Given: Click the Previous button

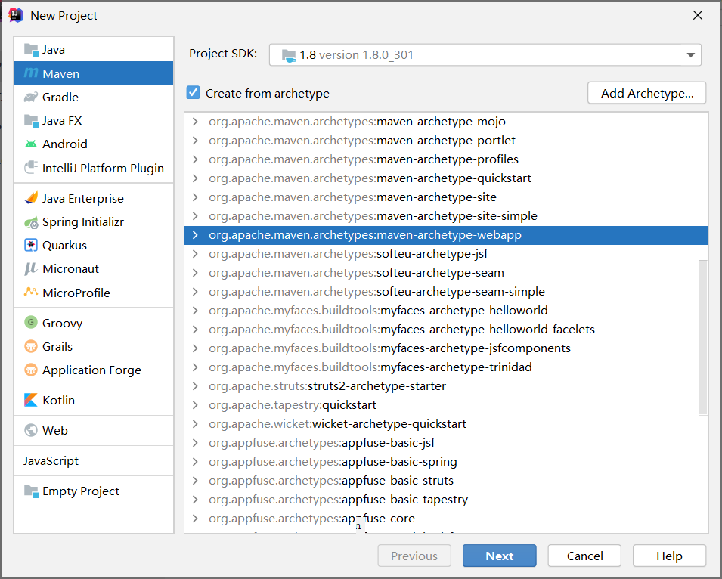Looking at the screenshot, I should pos(414,556).
